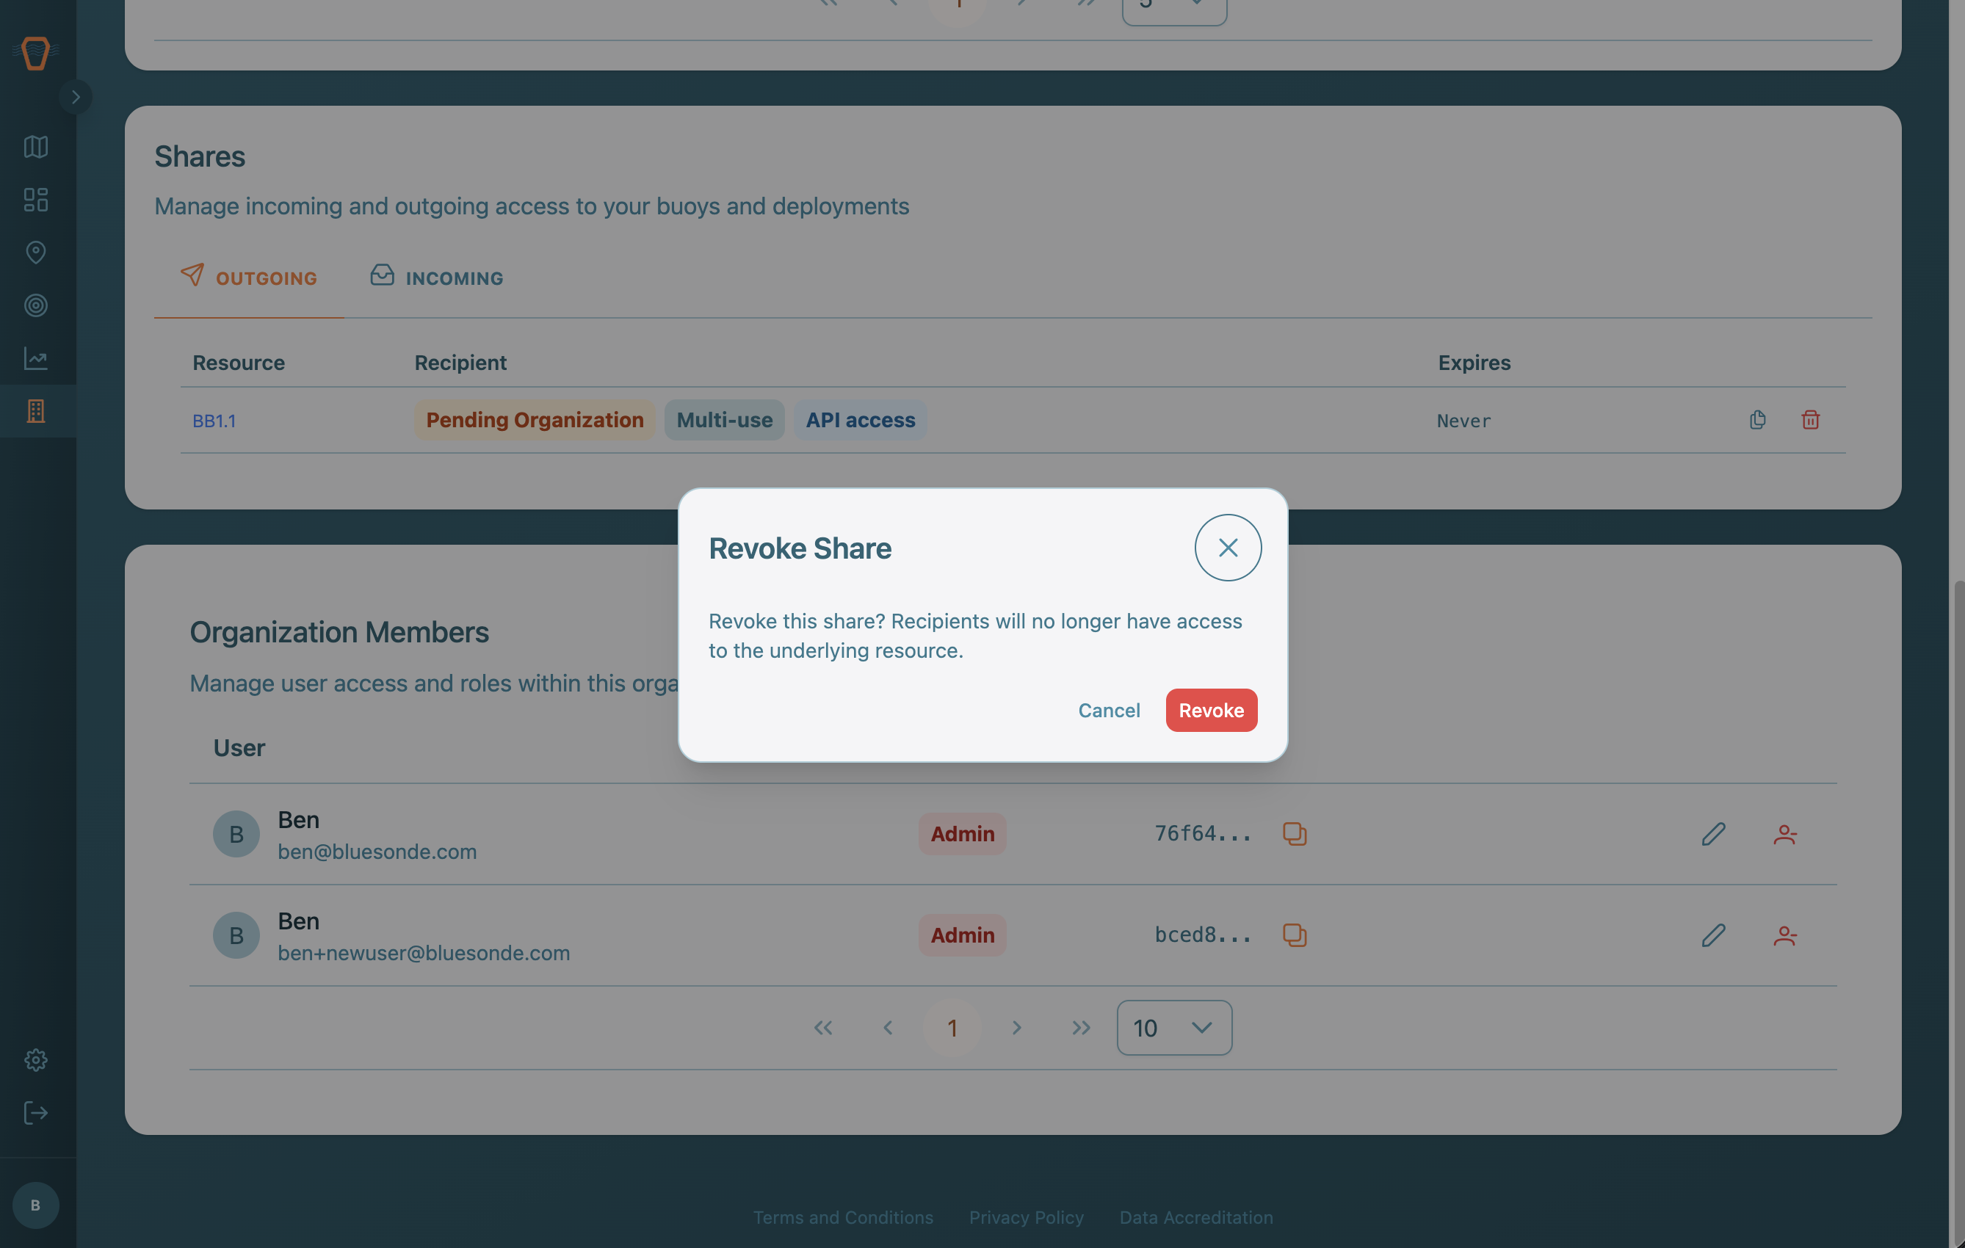Screen dimensions: 1965x1248
Task: Open Data Accreditation footer link
Action: (1195, 1217)
